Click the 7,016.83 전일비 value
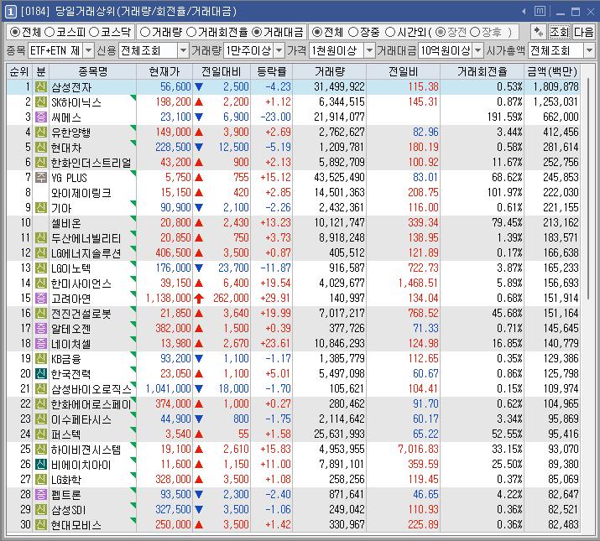Image resolution: width=600 pixels, height=541 pixels. (x=418, y=450)
